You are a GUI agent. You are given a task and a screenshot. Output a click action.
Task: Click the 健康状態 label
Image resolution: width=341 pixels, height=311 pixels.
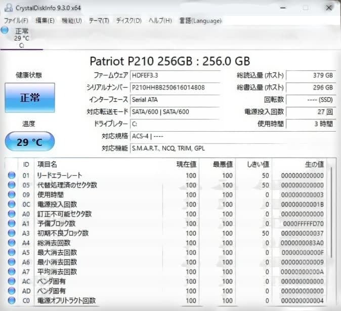click(x=29, y=75)
